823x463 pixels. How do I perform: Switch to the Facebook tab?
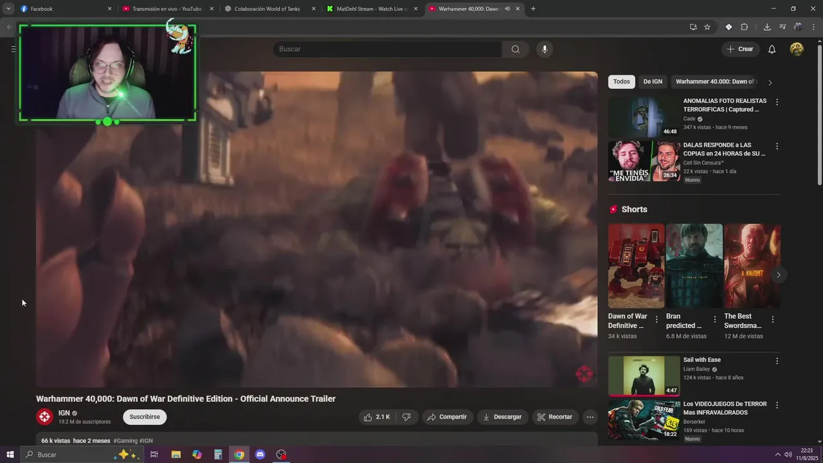pyautogui.click(x=66, y=9)
